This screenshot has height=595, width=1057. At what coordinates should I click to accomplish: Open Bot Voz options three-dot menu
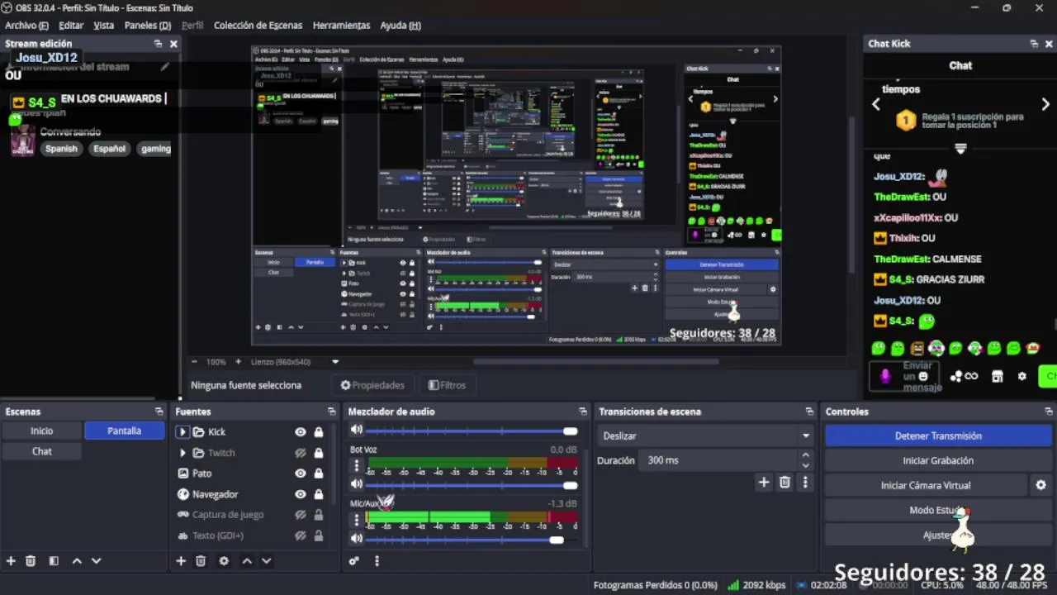tap(357, 467)
